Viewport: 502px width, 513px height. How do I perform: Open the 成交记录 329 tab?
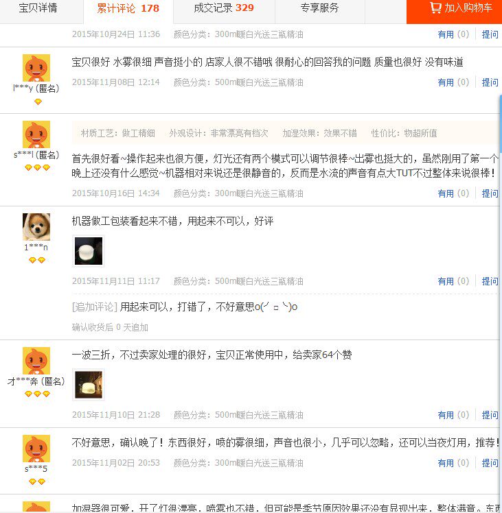224,8
